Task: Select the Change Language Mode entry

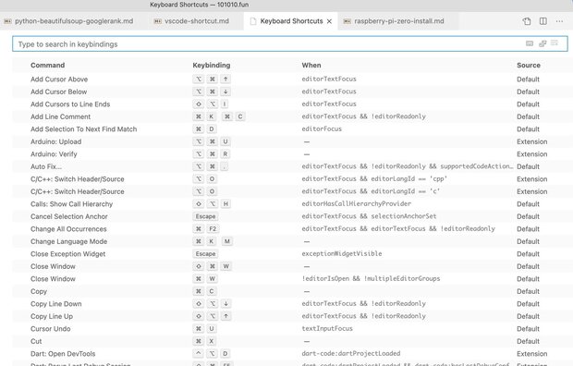Action: pos(289,241)
